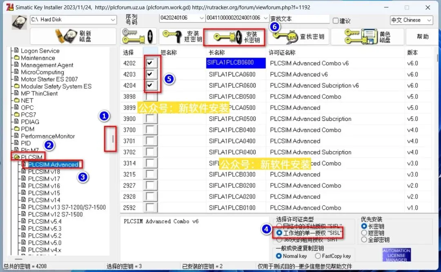The width and height of the screenshot is (441, 272).
Task: Click Logon Service document icon
Action: (x=17, y=50)
